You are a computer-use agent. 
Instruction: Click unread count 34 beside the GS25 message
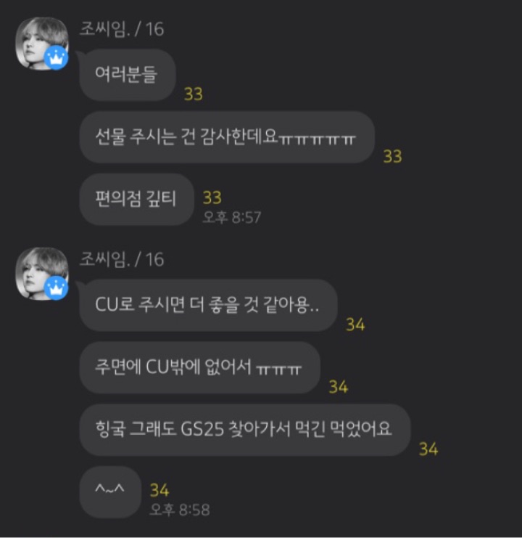click(x=428, y=449)
